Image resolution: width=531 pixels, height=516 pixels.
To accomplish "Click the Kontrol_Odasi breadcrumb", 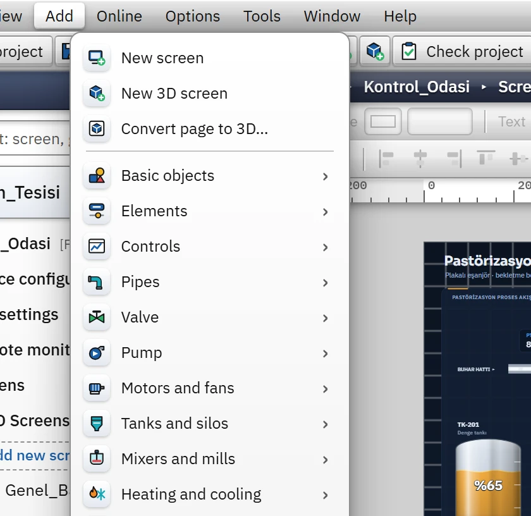I will point(417,87).
